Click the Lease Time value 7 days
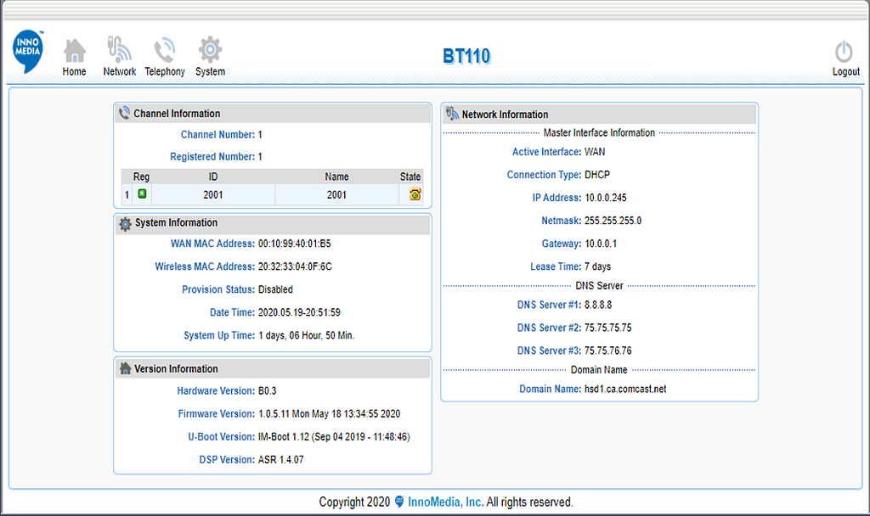The width and height of the screenshot is (870, 516). 597,266
